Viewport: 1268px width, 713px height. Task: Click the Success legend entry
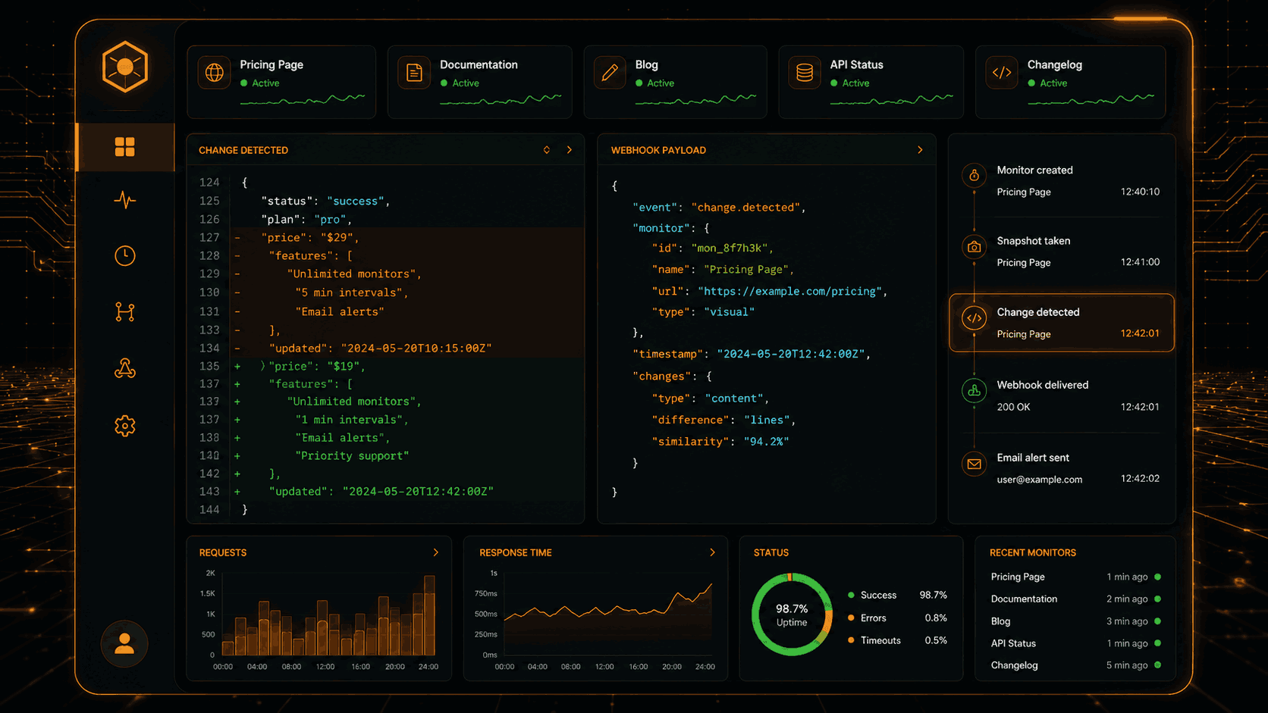pyautogui.click(x=897, y=595)
